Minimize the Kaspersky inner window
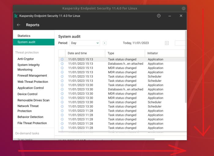This screenshot has height=156, width=214. point(170,16)
